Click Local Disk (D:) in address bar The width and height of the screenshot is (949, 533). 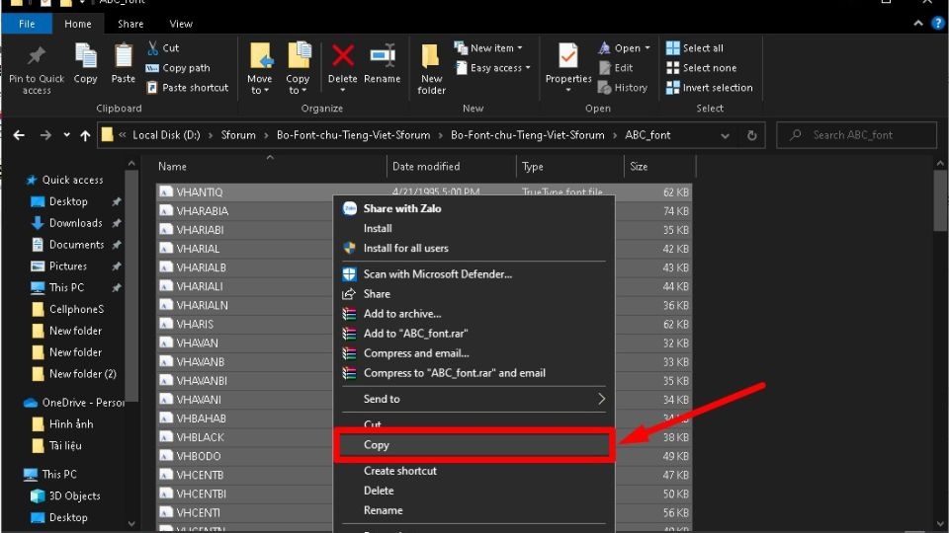(166, 135)
